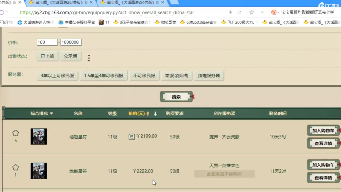
Task: Click the 所在服务器 column header
Action: [x=224, y=114]
